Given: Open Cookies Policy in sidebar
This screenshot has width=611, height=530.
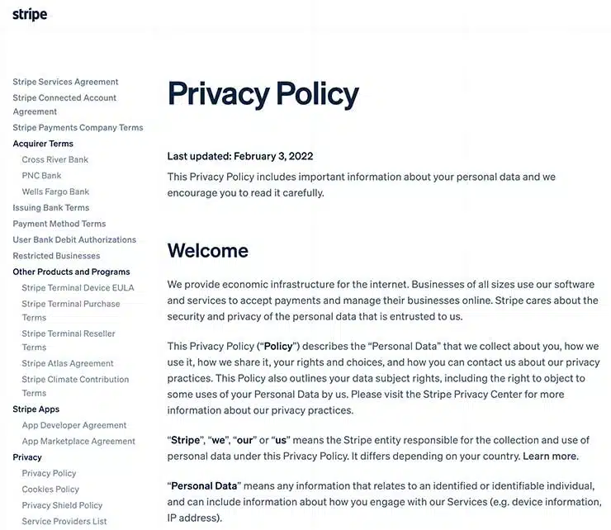Looking at the screenshot, I should tap(50, 490).
